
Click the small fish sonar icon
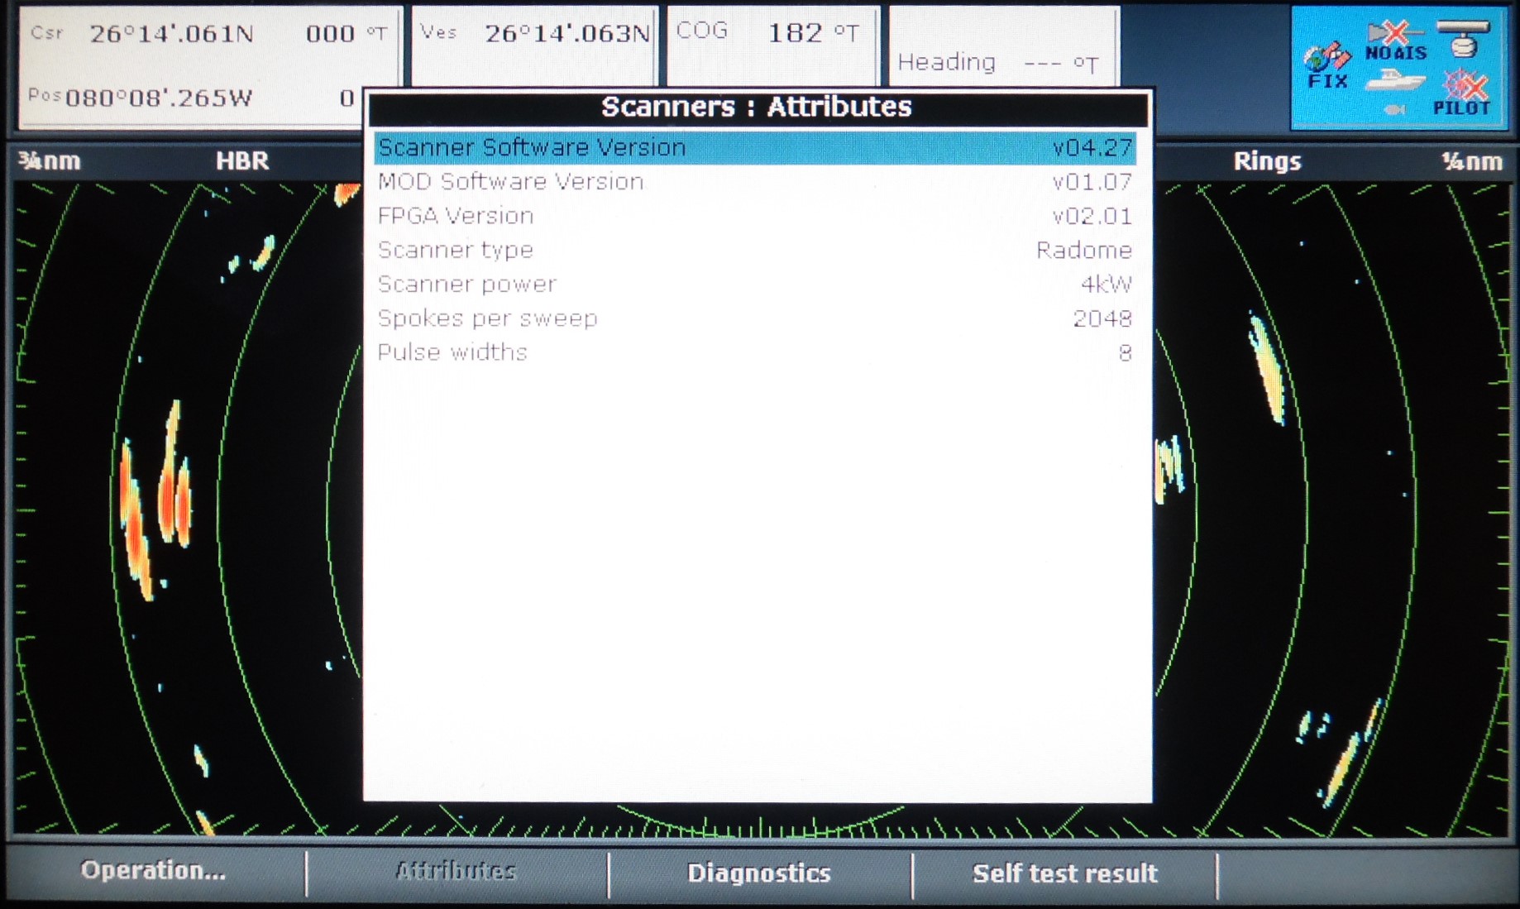click(1394, 110)
